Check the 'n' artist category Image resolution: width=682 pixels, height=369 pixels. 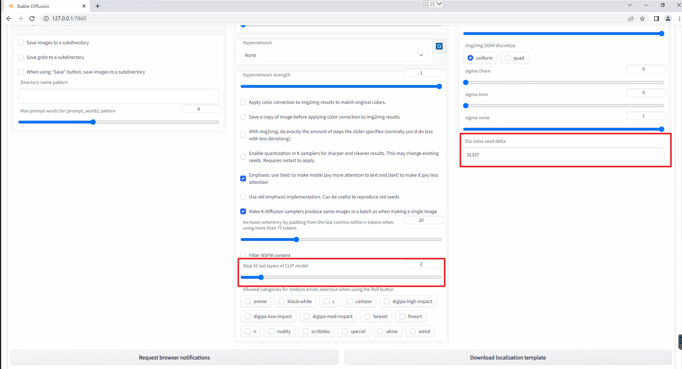tap(251, 331)
